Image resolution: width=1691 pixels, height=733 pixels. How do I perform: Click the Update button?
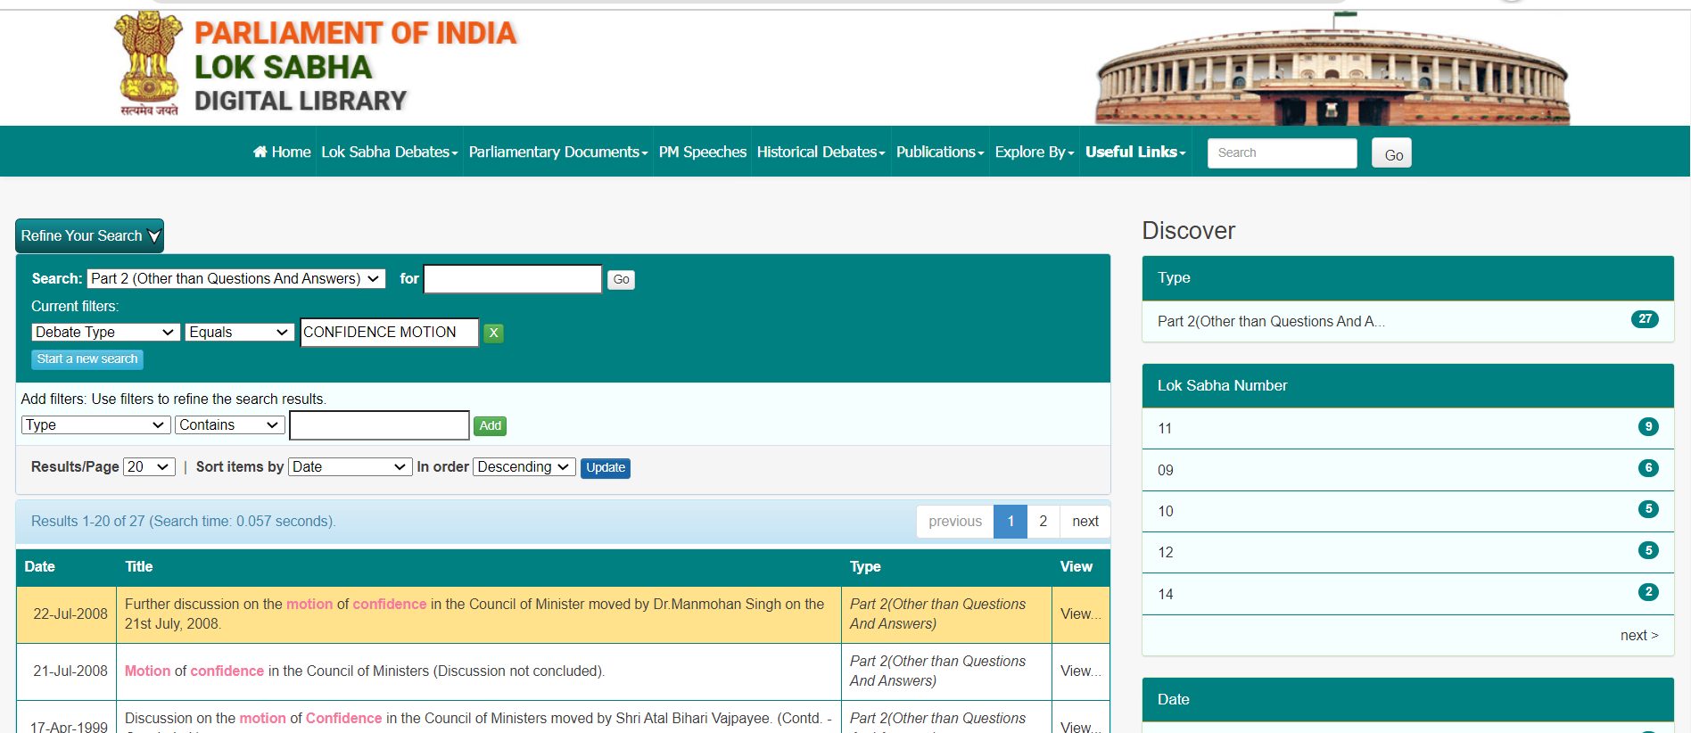606,467
